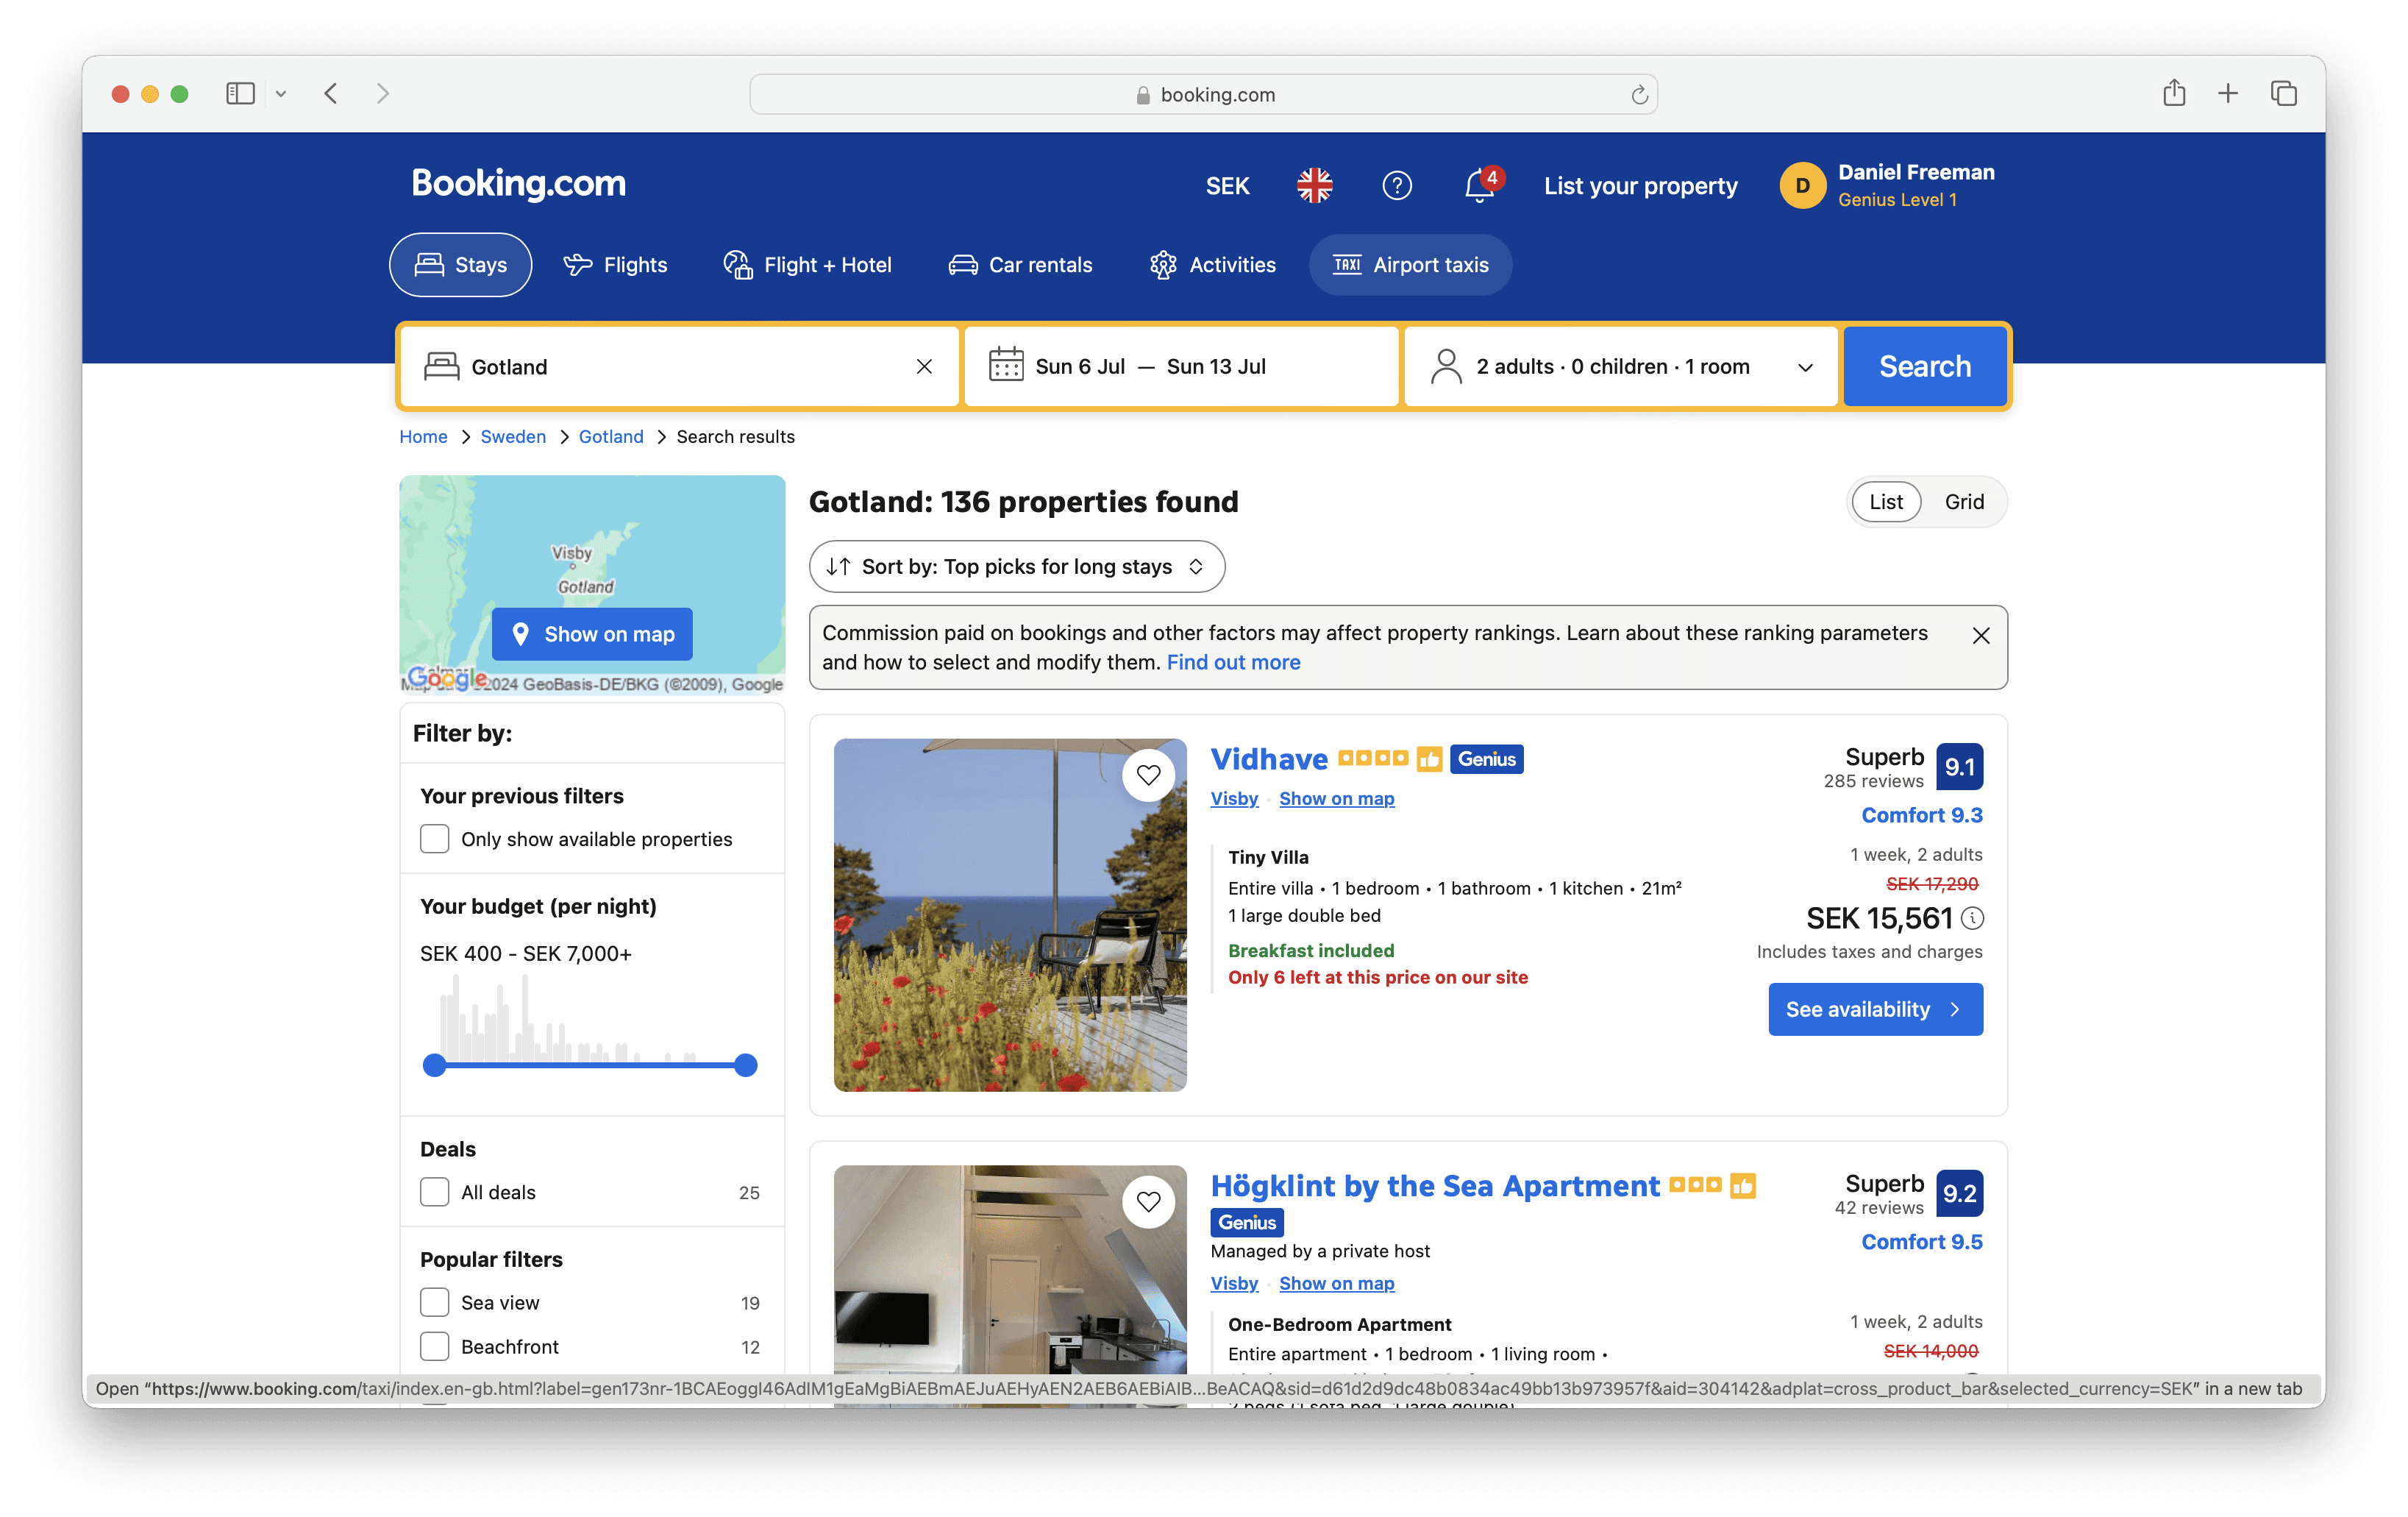Click the maximum budget slider handle
Image resolution: width=2408 pixels, height=1517 pixels.
coord(745,1065)
